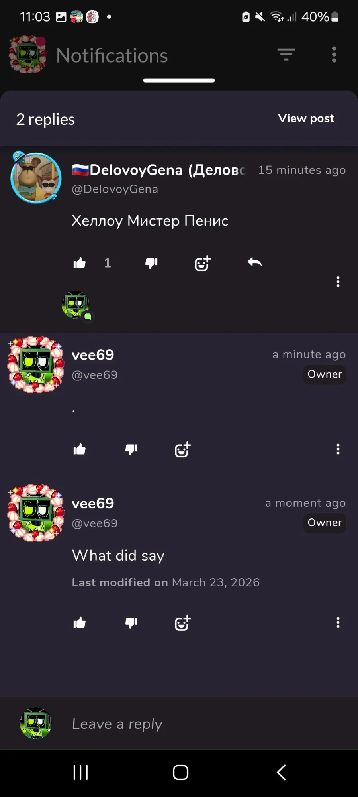Open the header overflow menu
Image resolution: width=358 pixels, height=797 pixels.
334,55
